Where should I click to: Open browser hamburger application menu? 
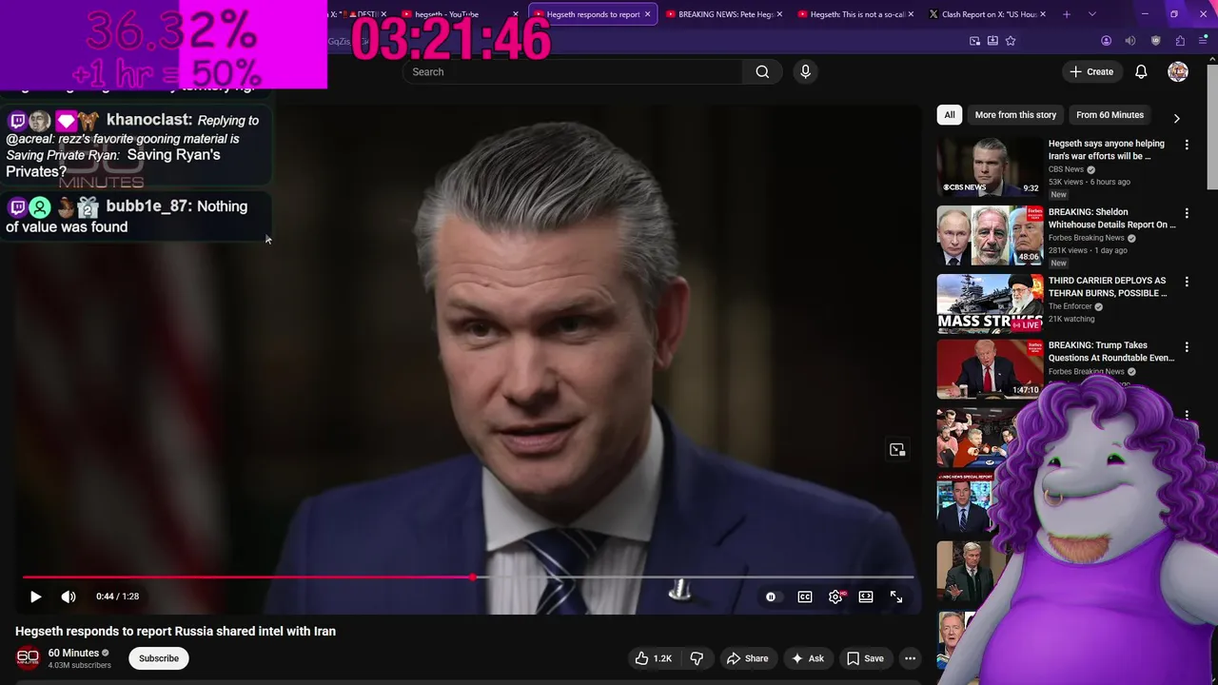tap(1203, 41)
